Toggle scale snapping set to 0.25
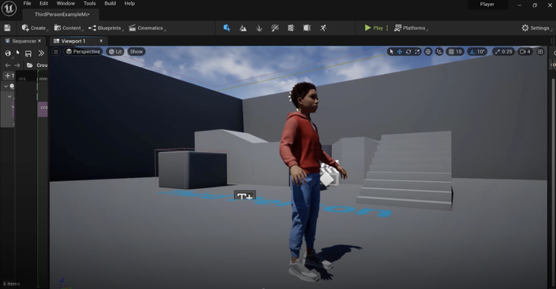Viewport: 556px width, 289px height. [503, 52]
